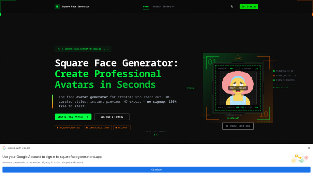
Task: Click the ALIGNMENT: 1:1 readout
Action: click(249, 69)
